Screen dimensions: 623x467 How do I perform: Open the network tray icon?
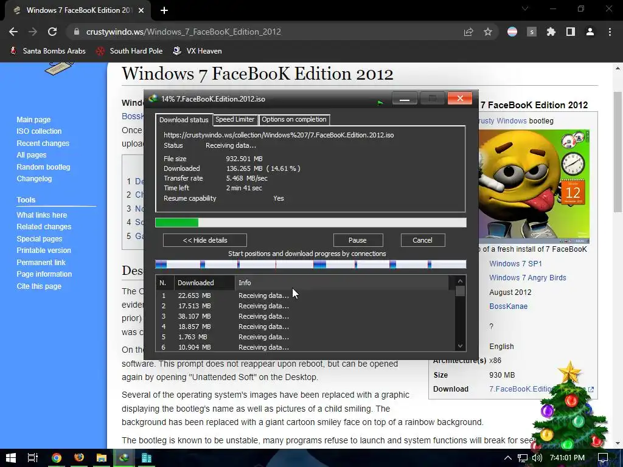point(523,458)
